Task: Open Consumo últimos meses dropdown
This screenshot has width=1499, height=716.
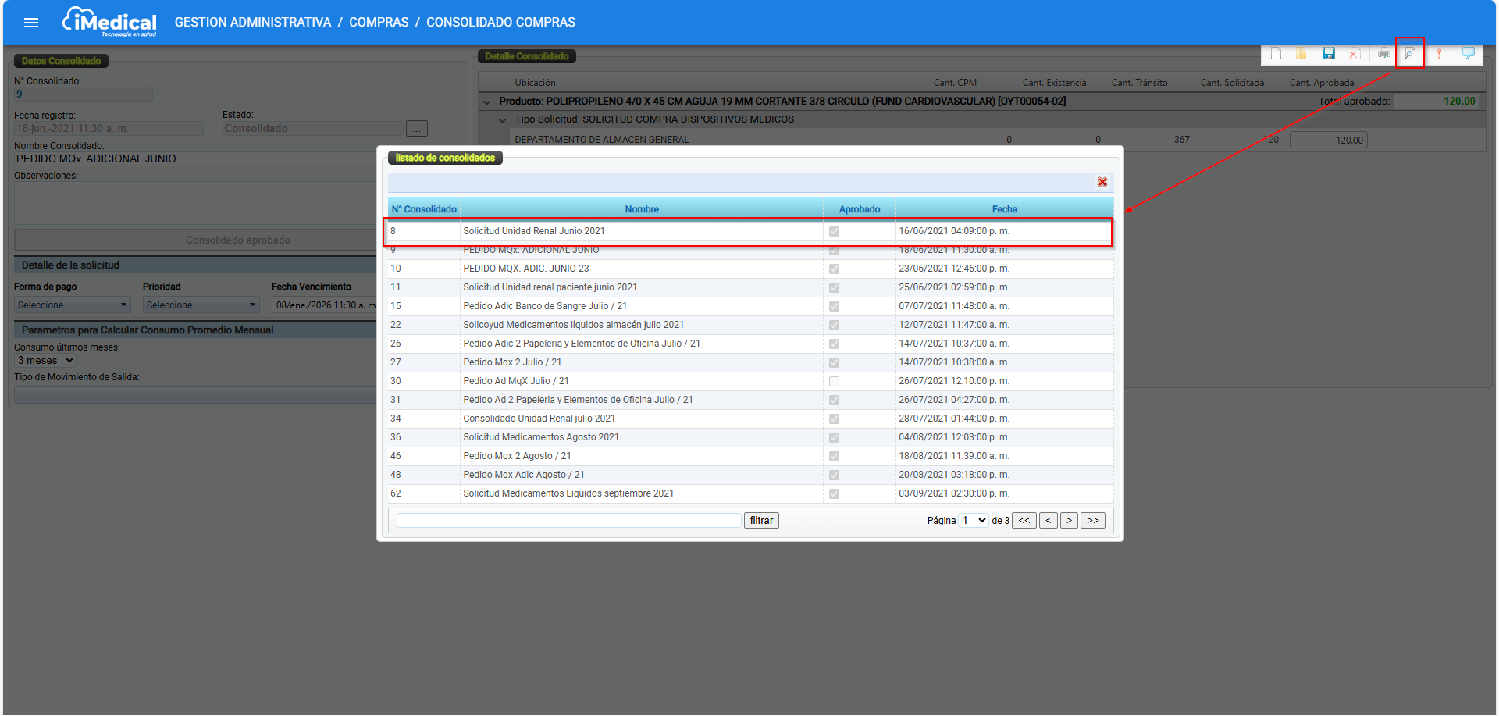Action: click(x=45, y=361)
